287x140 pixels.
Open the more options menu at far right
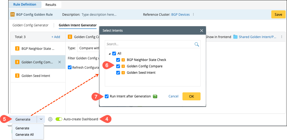pyautogui.click(x=282, y=37)
